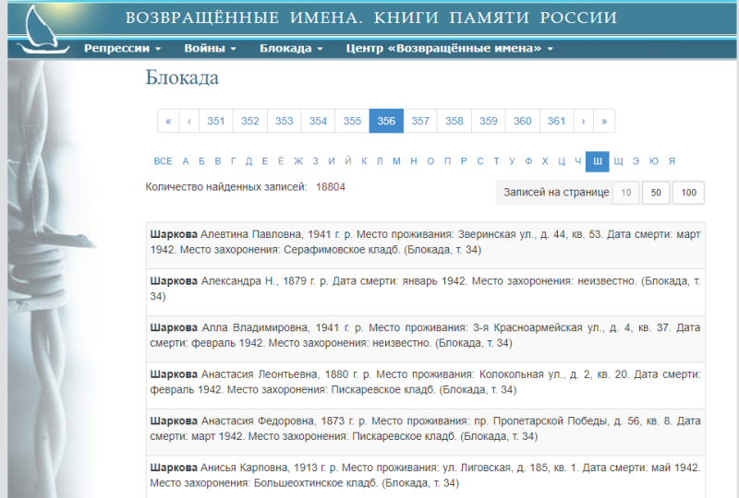This screenshot has width=739, height=498.
Task: Filter names by letter Ж
Action: pyautogui.click(x=298, y=161)
